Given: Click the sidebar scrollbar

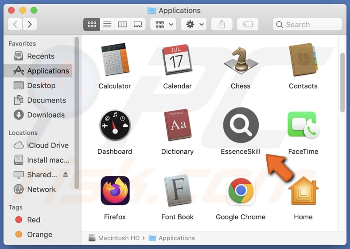Looking at the screenshot, I should [77, 113].
